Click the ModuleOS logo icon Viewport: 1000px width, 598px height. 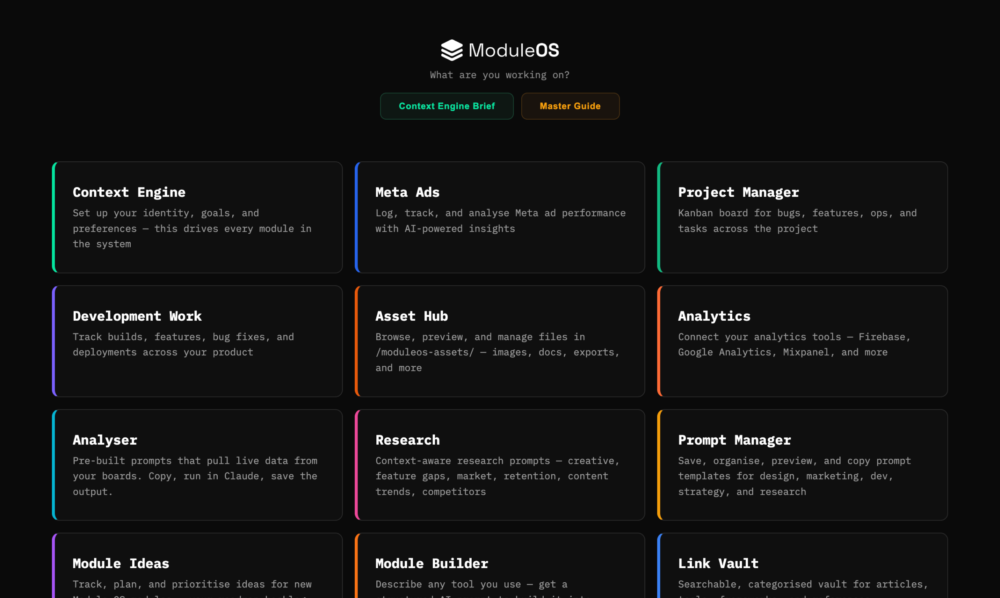452,50
